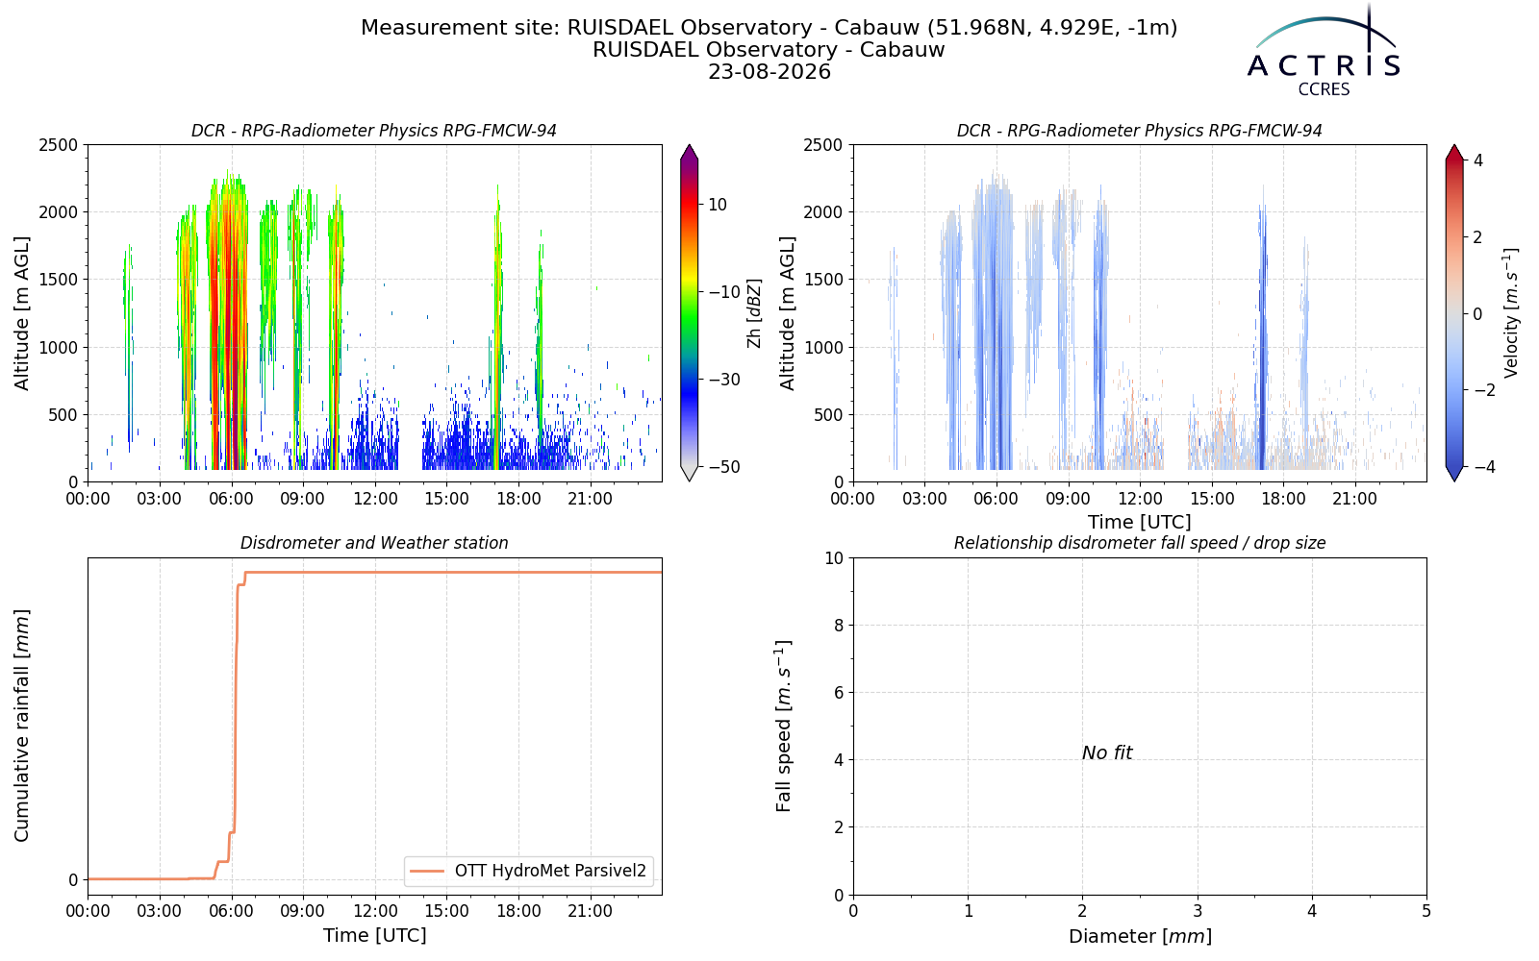Click the '8' tick on the Fall speed axis
This screenshot has height=961, width=1539.
[x=838, y=626]
